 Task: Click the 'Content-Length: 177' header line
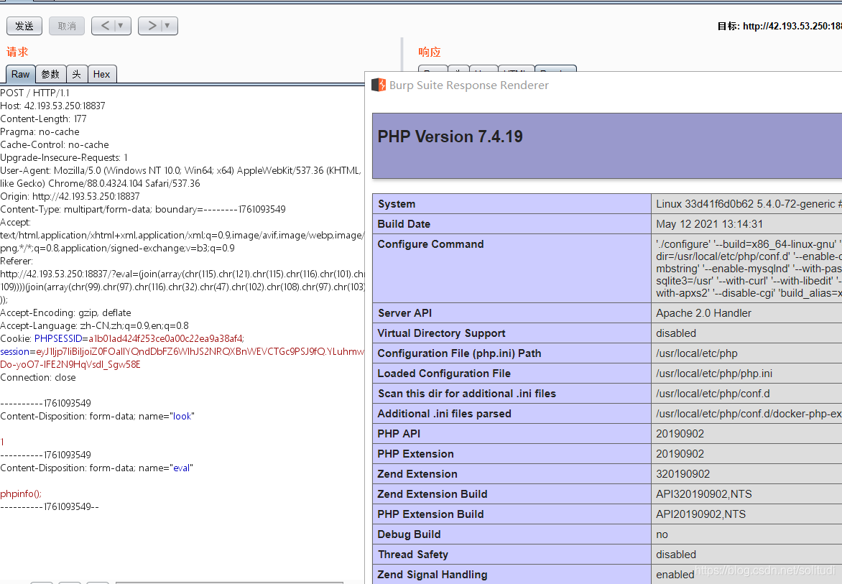[x=44, y=119]
